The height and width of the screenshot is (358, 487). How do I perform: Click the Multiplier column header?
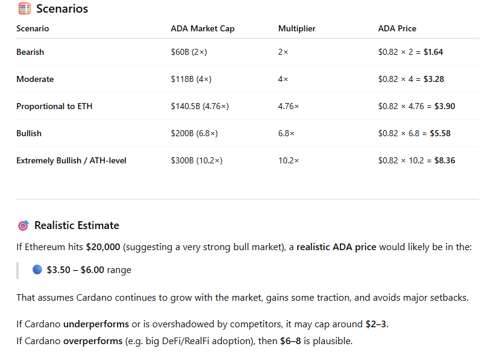[297, 29]
